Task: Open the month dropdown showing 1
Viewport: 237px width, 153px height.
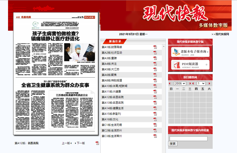Action: click(201, 83)
